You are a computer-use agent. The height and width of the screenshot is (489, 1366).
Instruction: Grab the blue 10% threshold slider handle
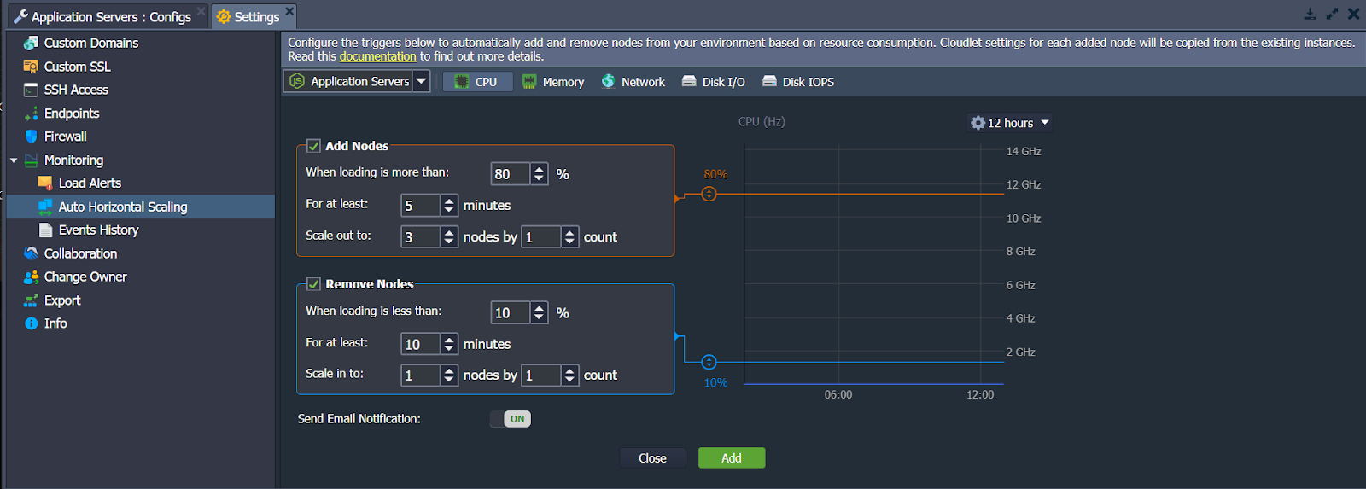coord(709,362)
